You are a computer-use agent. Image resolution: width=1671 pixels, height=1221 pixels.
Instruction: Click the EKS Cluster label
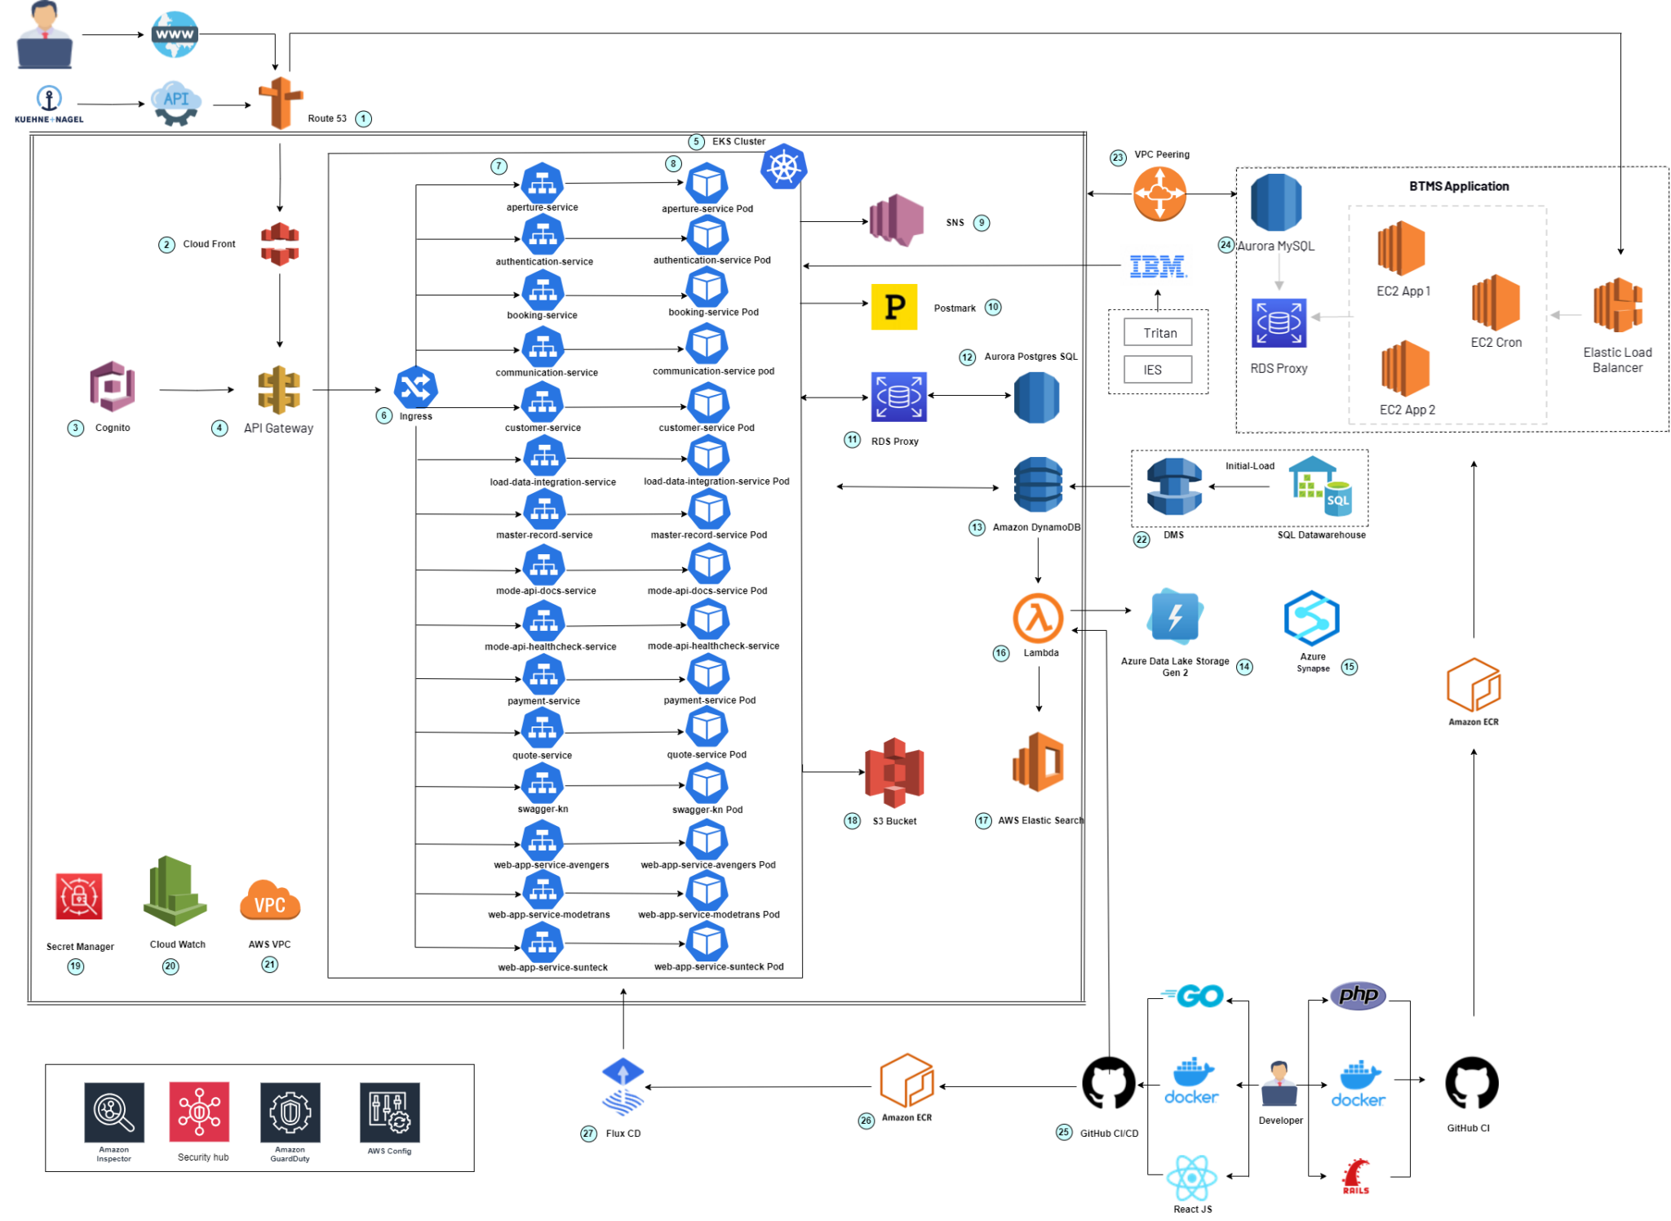click(x=738, y=140)
